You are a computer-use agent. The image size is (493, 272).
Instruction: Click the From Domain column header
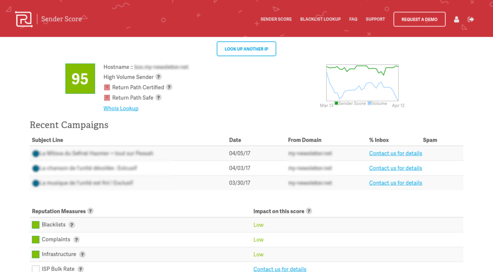click(305, 140)
